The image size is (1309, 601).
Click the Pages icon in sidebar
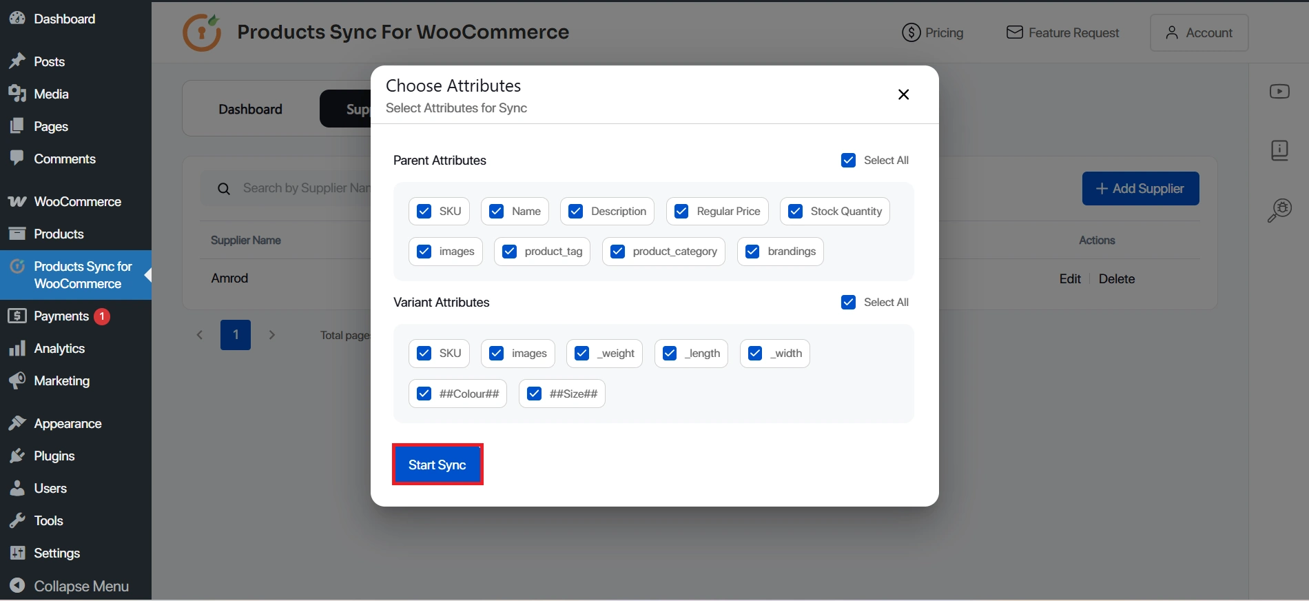(17, 126)
